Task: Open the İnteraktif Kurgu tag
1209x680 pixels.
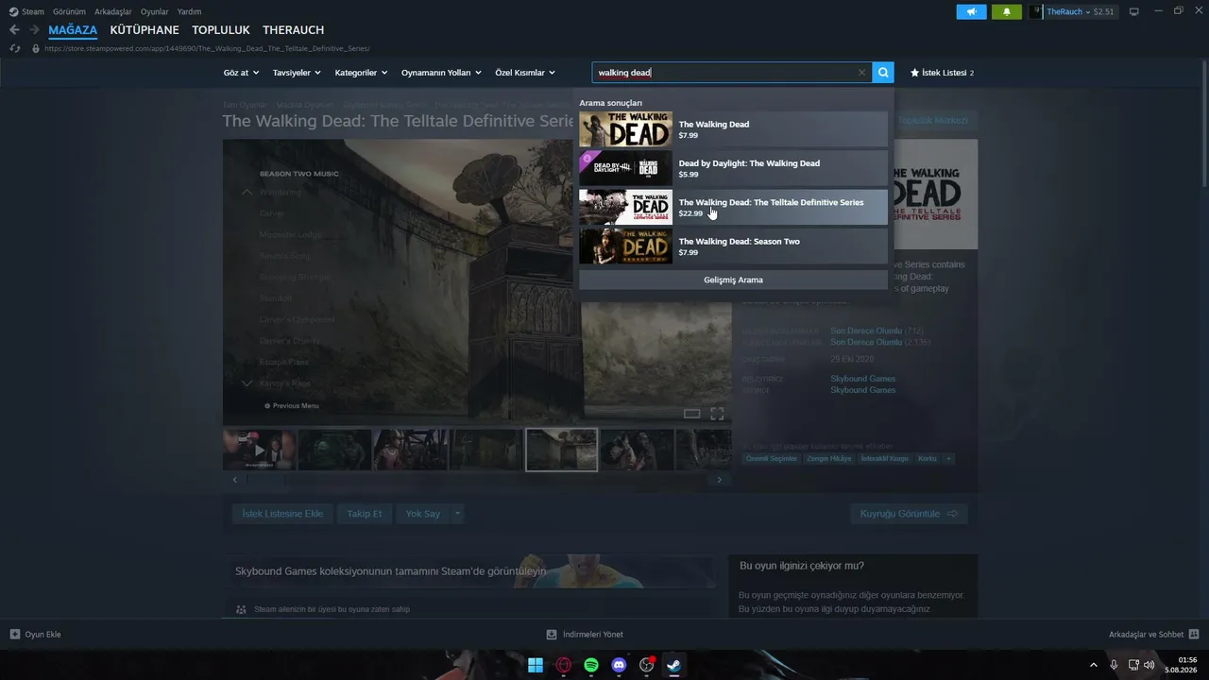Action: [884, 458]
